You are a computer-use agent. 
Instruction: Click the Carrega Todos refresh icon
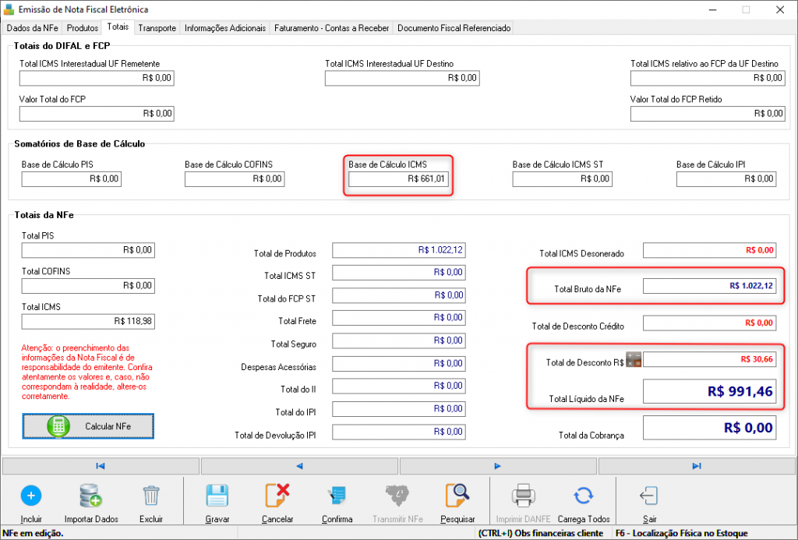[x=583, y=496]
